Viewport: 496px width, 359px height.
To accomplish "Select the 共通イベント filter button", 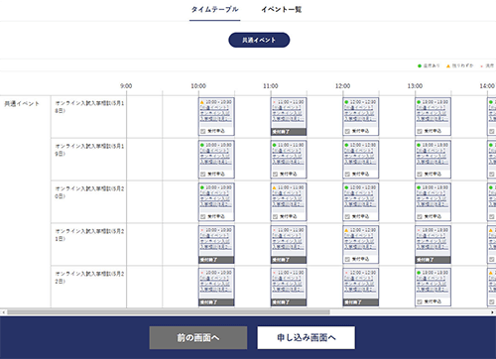I will (259, 40).
